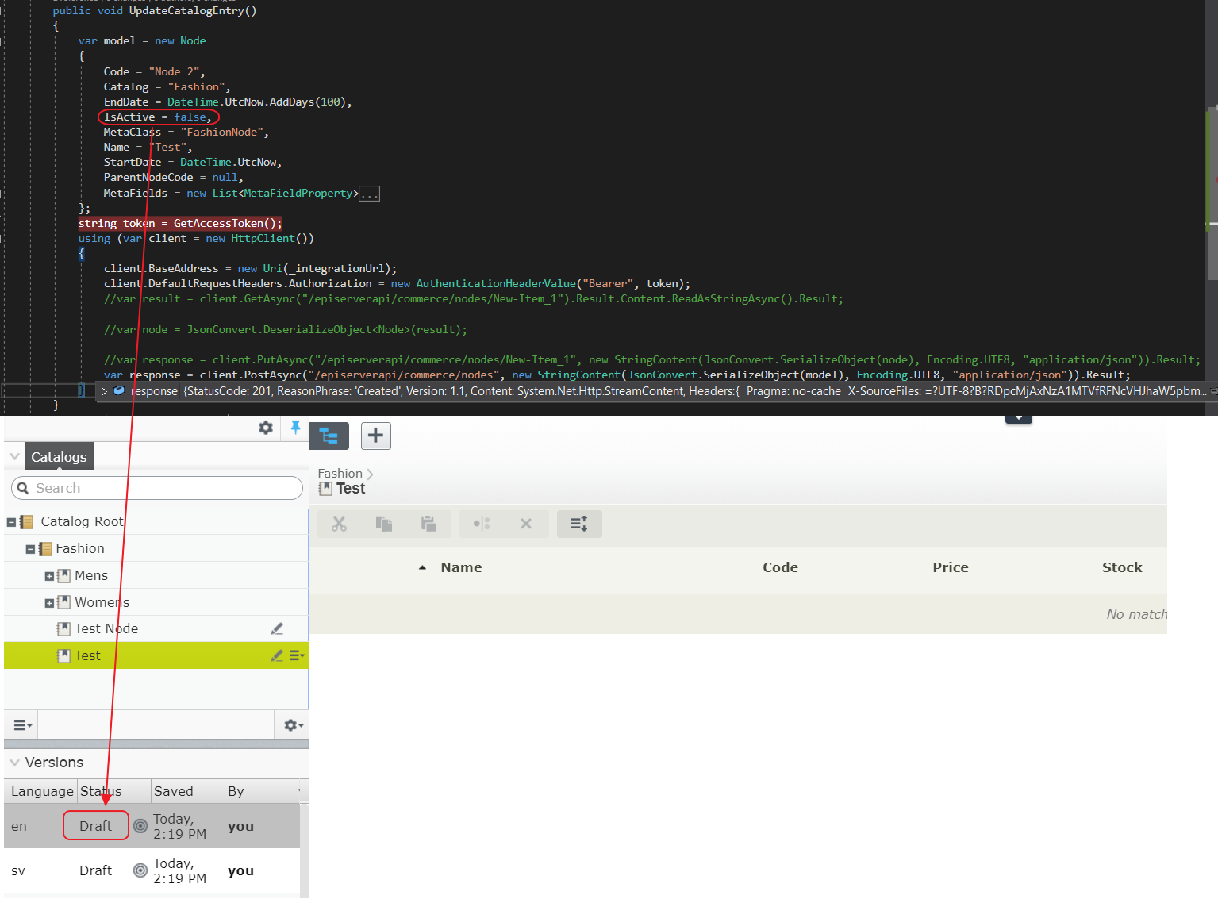
Task: Click the catalog Search input field
Action: pyautogui.click(x=157, y=488)
